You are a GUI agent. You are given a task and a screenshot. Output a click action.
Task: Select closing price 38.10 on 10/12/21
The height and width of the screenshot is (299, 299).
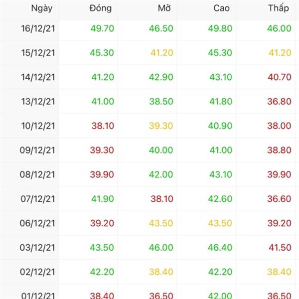coord(103,126)
